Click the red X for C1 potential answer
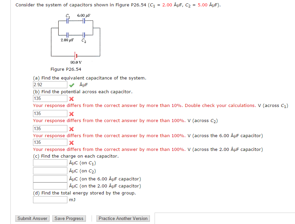The height and width of the screenshot is (224, 295). click(x=72, y=98)
